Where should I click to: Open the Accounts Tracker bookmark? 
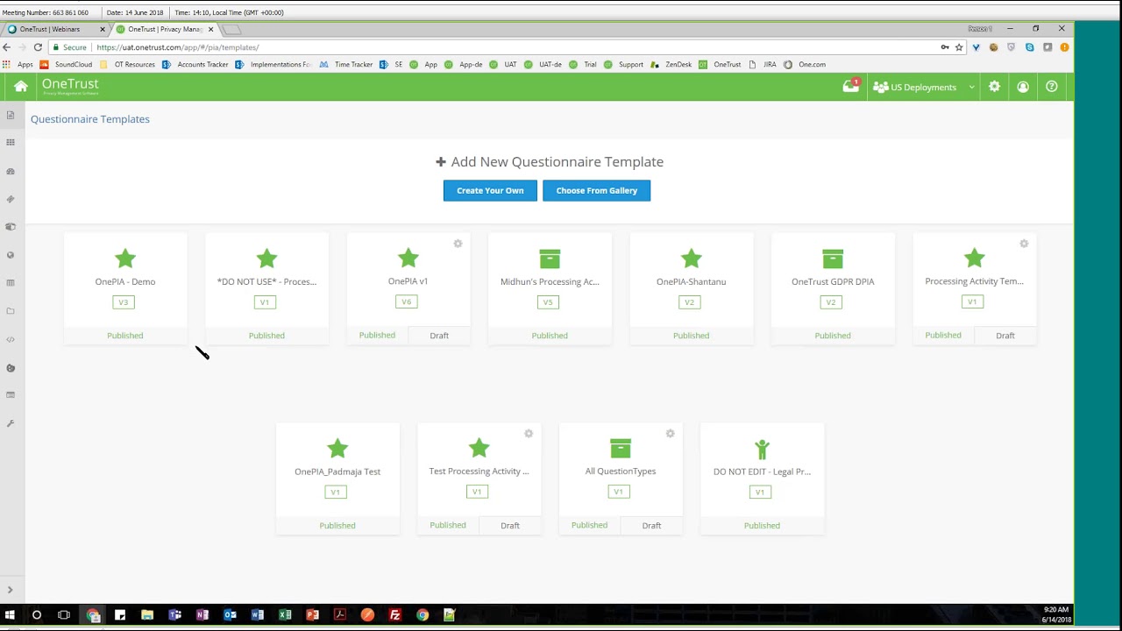[195, 64]
